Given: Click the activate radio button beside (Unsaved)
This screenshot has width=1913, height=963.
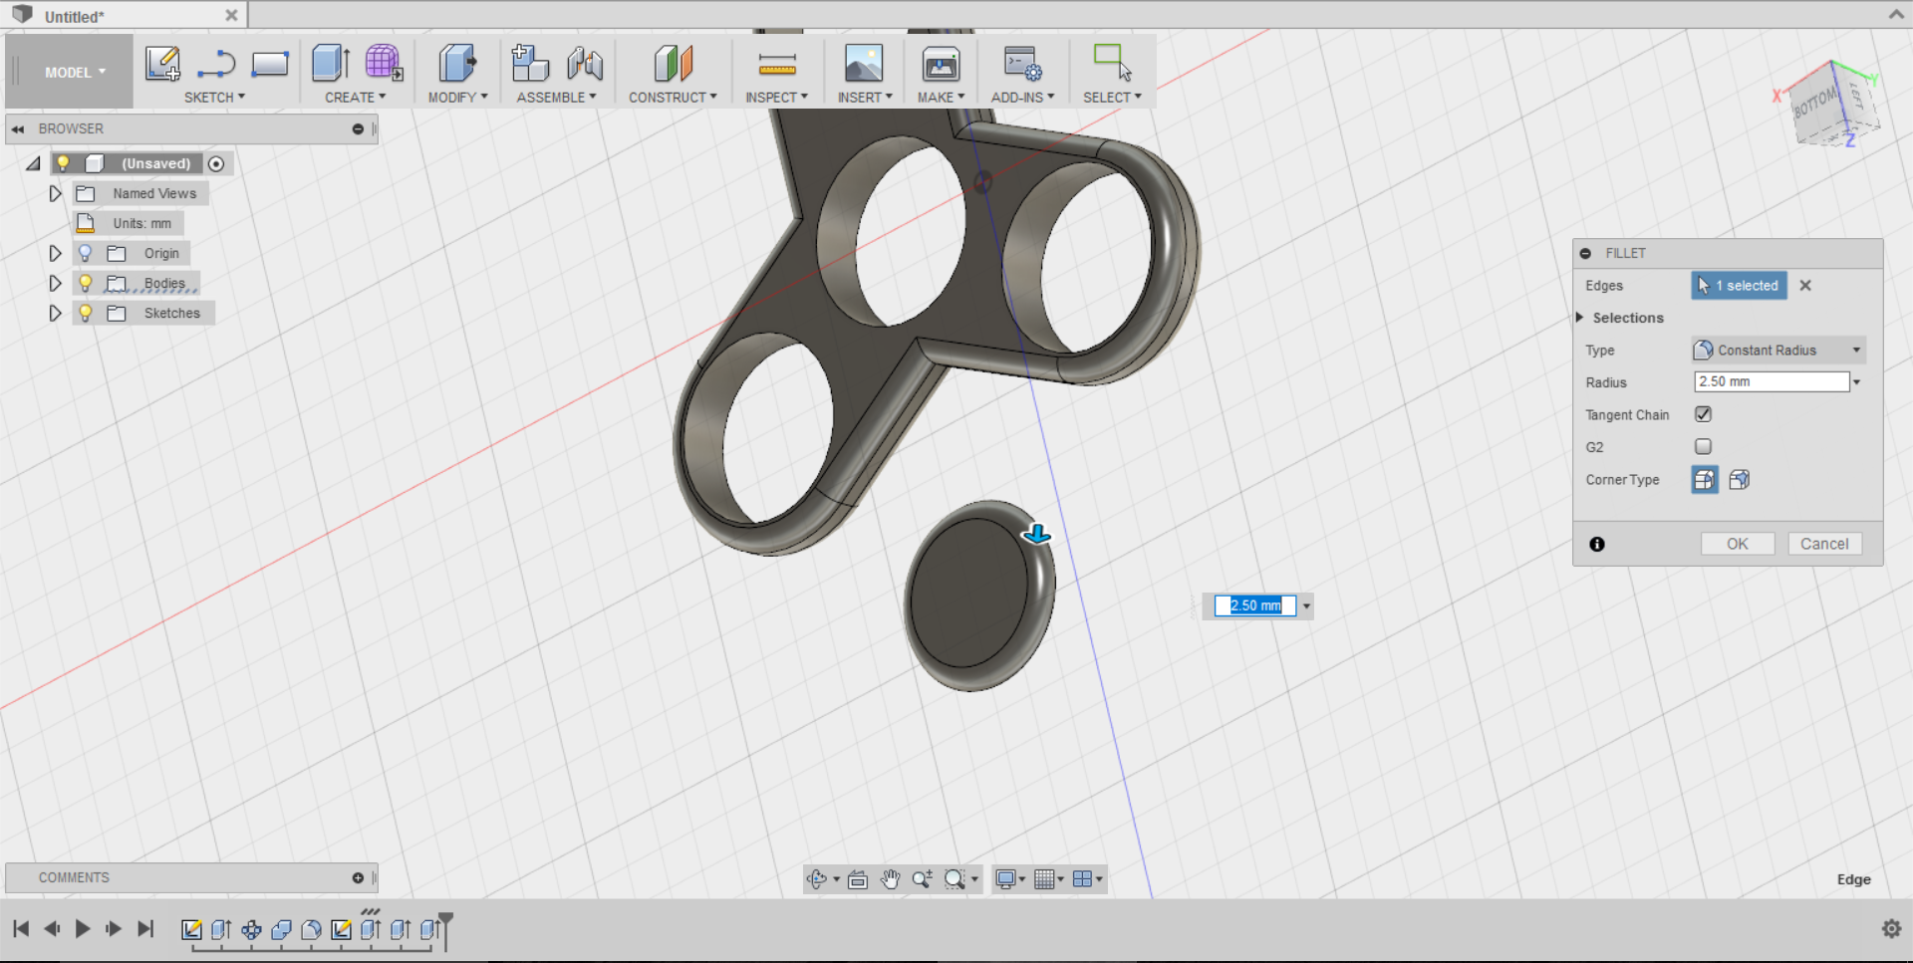Looking at the screenshot, I should coord(216,163).
